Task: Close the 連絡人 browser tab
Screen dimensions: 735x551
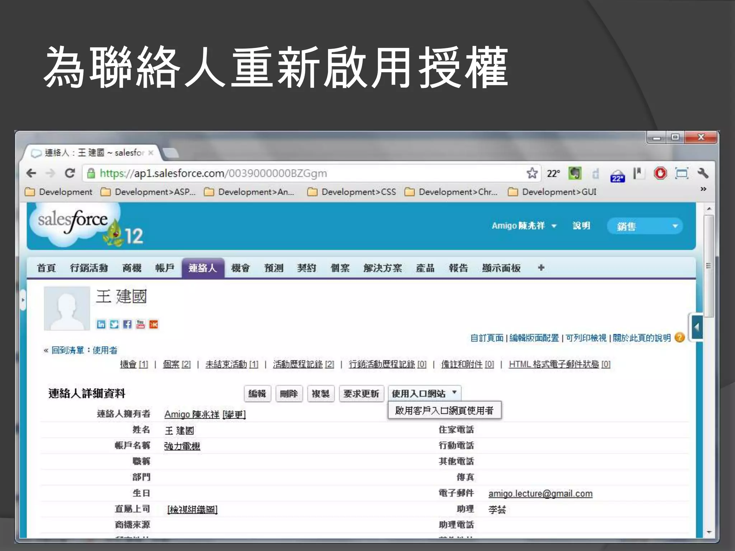Action: click(151, 153)
